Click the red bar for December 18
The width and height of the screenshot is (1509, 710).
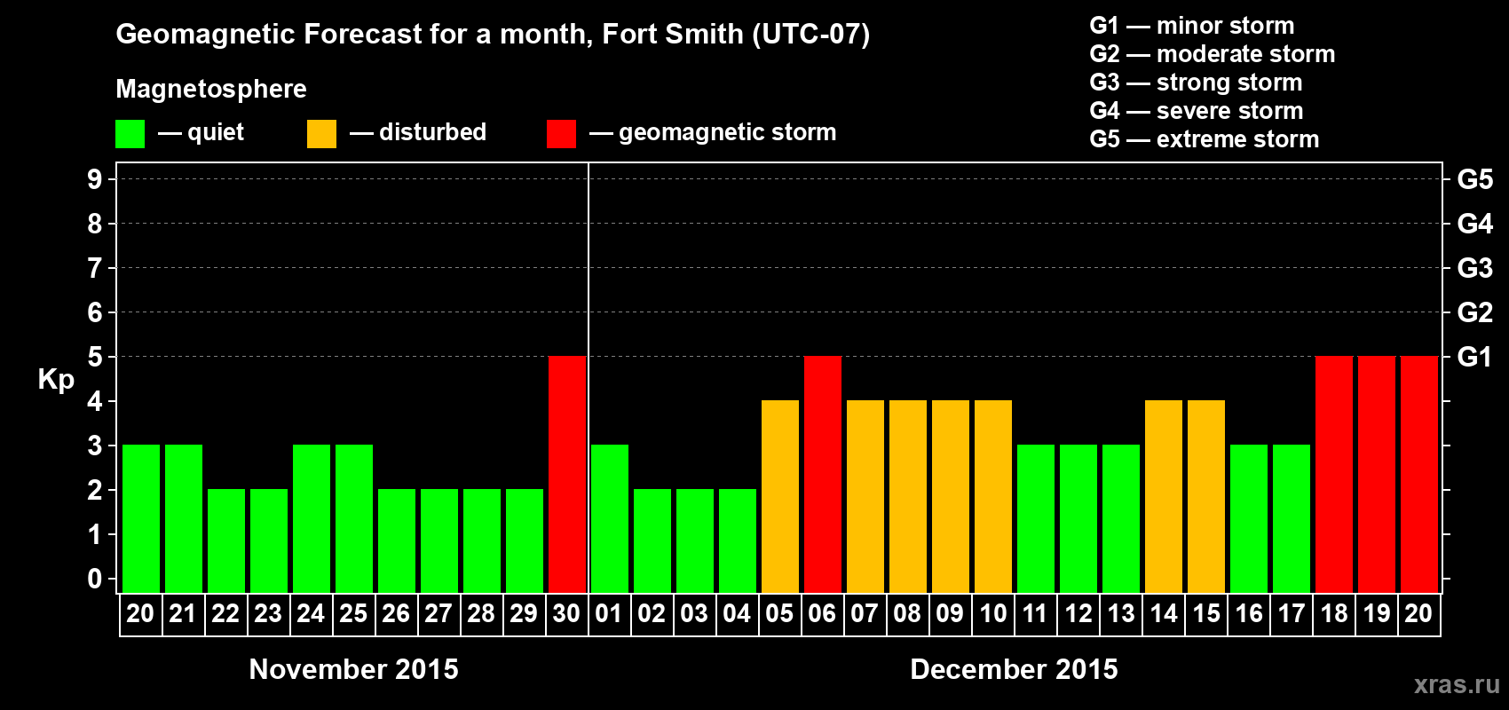1334,474
